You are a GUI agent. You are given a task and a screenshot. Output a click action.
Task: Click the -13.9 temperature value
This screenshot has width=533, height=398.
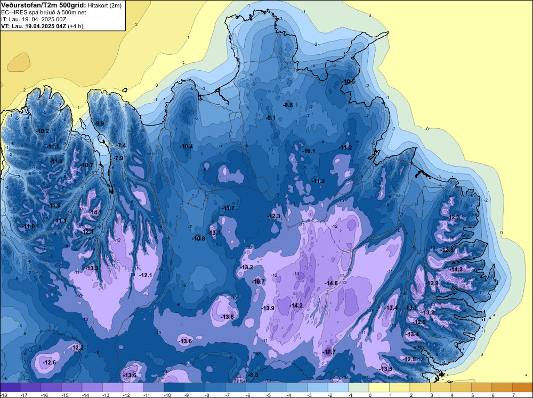click(268, 308)
